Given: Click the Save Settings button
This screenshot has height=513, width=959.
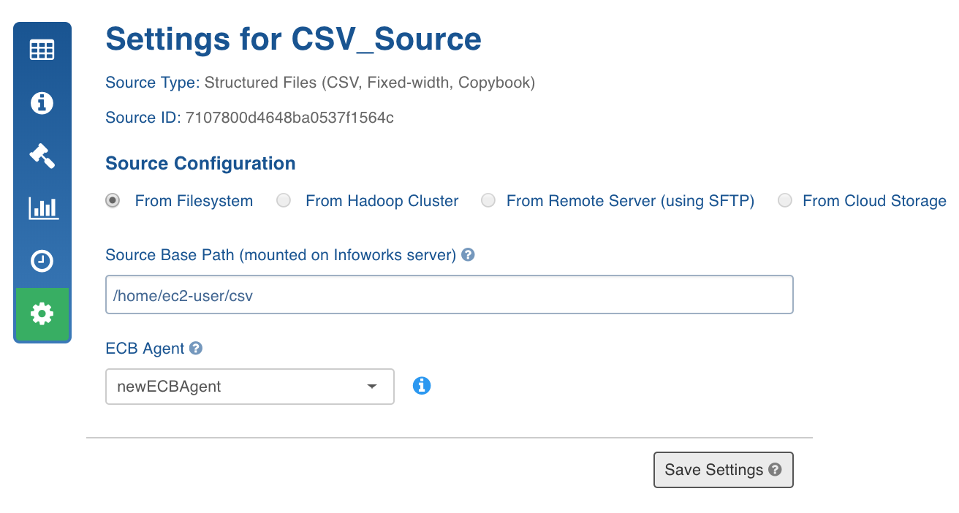Looking at the screenshot, I should pyautogui.click(x=723, y=470).
